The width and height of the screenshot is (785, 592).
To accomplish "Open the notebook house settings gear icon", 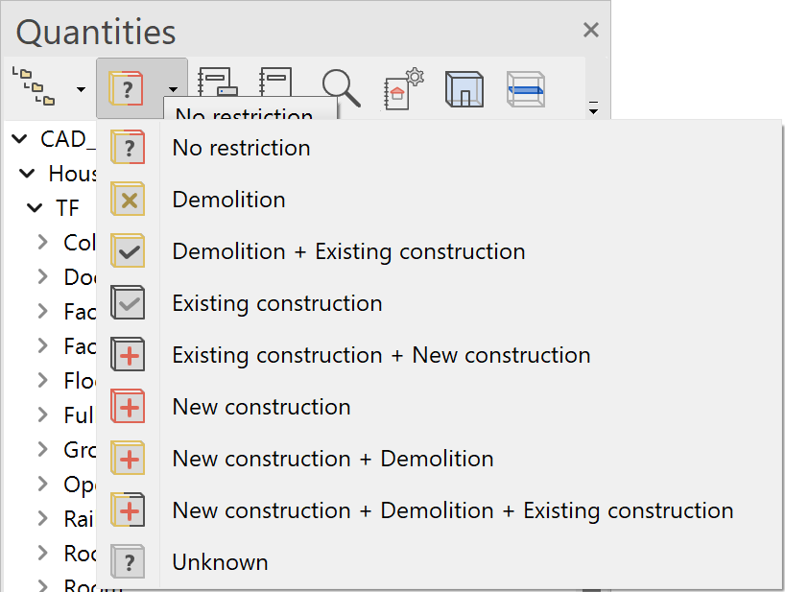I will coord(403,88).
